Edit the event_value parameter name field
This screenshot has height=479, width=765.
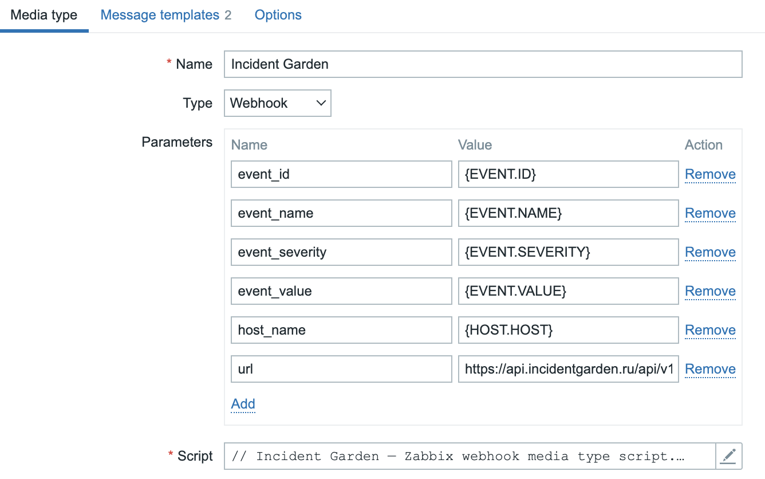(x=341, y=291)
